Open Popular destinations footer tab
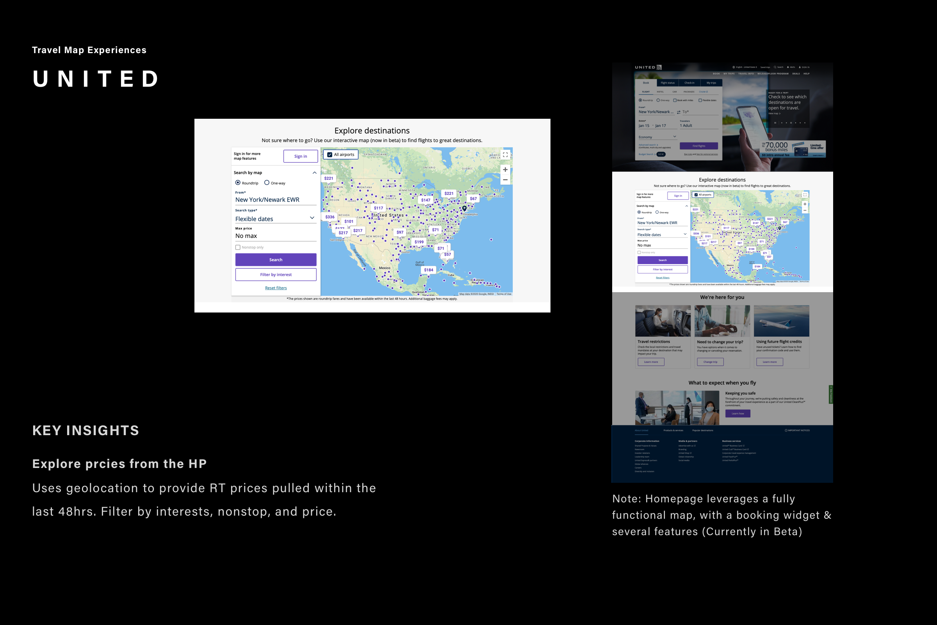The image size is (937, 625). coord(703,430)
